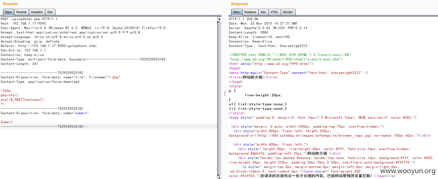Click the Referer header line

click(49, 46)
